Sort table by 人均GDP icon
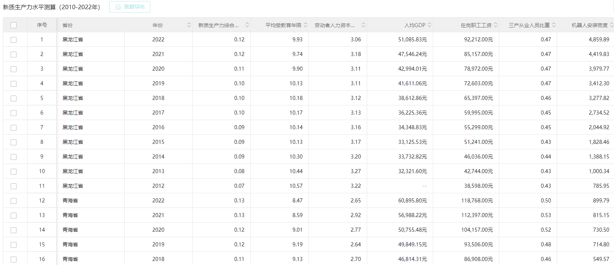Viewport: 614px width, 265px height. (x=430, y=25)
